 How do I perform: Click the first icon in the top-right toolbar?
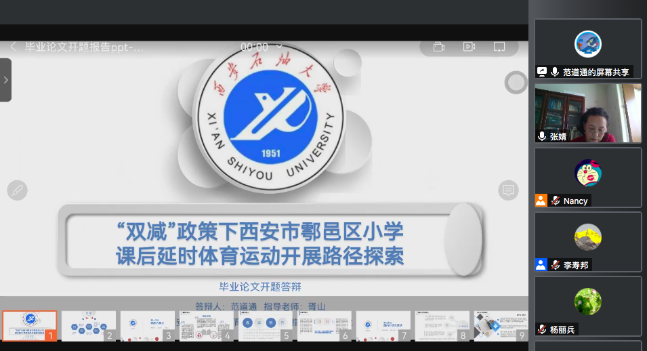click(x=438, y=47)
